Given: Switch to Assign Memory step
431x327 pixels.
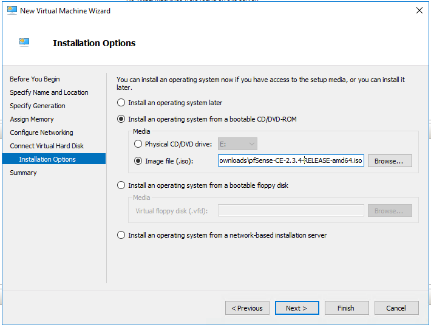Looking at the screenshot, I should [x=32, y=119].
